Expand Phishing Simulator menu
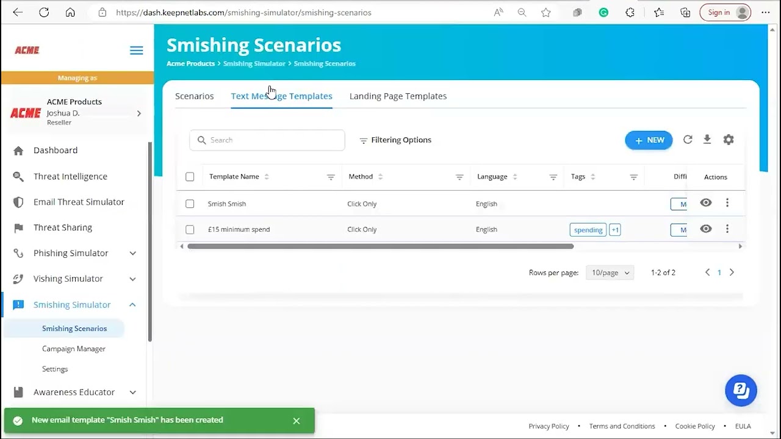781x439 pixels. click(132, 253)
